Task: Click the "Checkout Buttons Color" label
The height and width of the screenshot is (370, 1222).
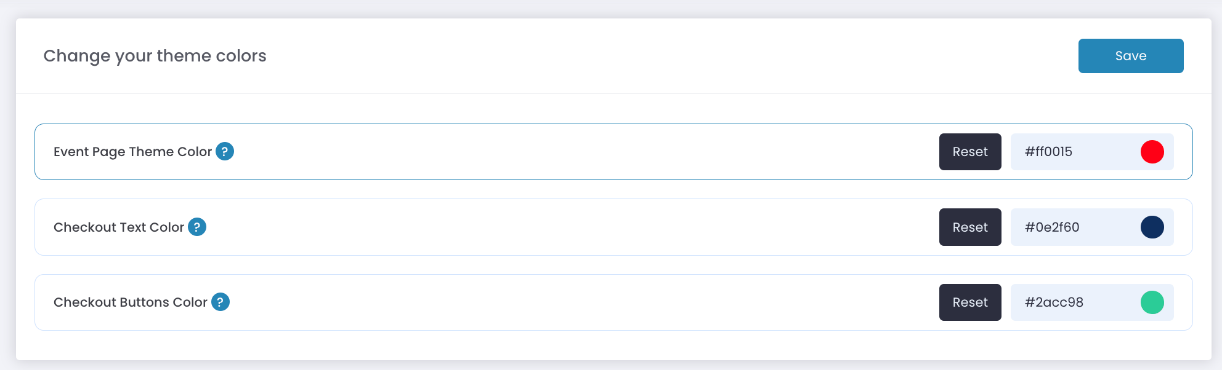Action: point(131,302)
